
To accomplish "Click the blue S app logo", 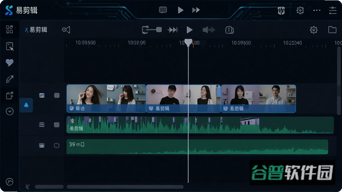I will click(9, 10).
